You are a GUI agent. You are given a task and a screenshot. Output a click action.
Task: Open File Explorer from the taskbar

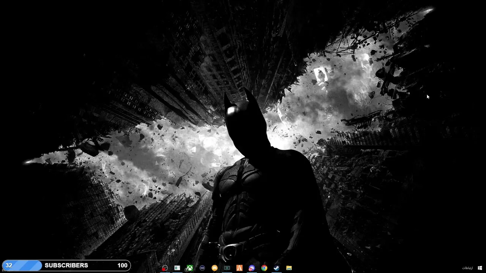289,268
